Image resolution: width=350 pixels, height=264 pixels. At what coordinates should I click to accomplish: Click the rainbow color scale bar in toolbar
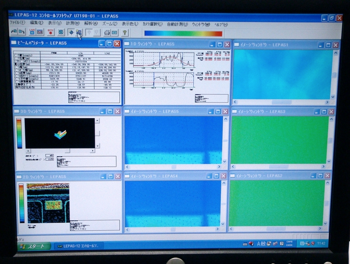(x=183, y=34)
